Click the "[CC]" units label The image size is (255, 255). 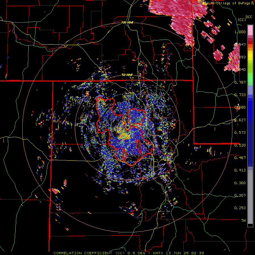click(x=242, y=20)
